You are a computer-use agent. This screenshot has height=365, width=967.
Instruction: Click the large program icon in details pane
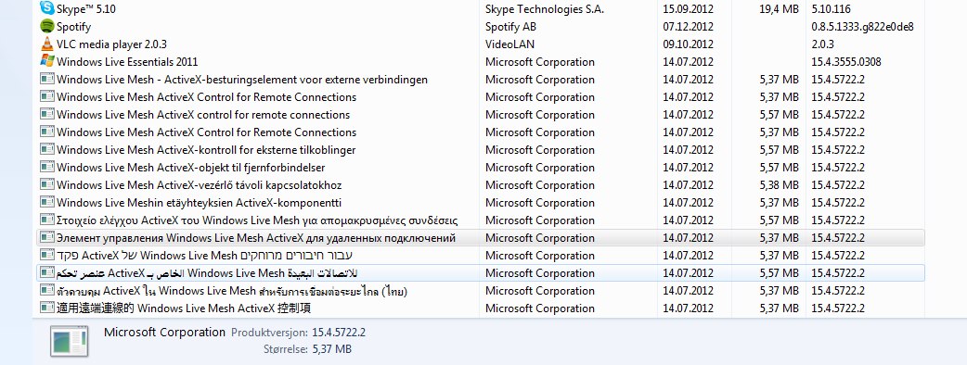(x=69, y=342)
